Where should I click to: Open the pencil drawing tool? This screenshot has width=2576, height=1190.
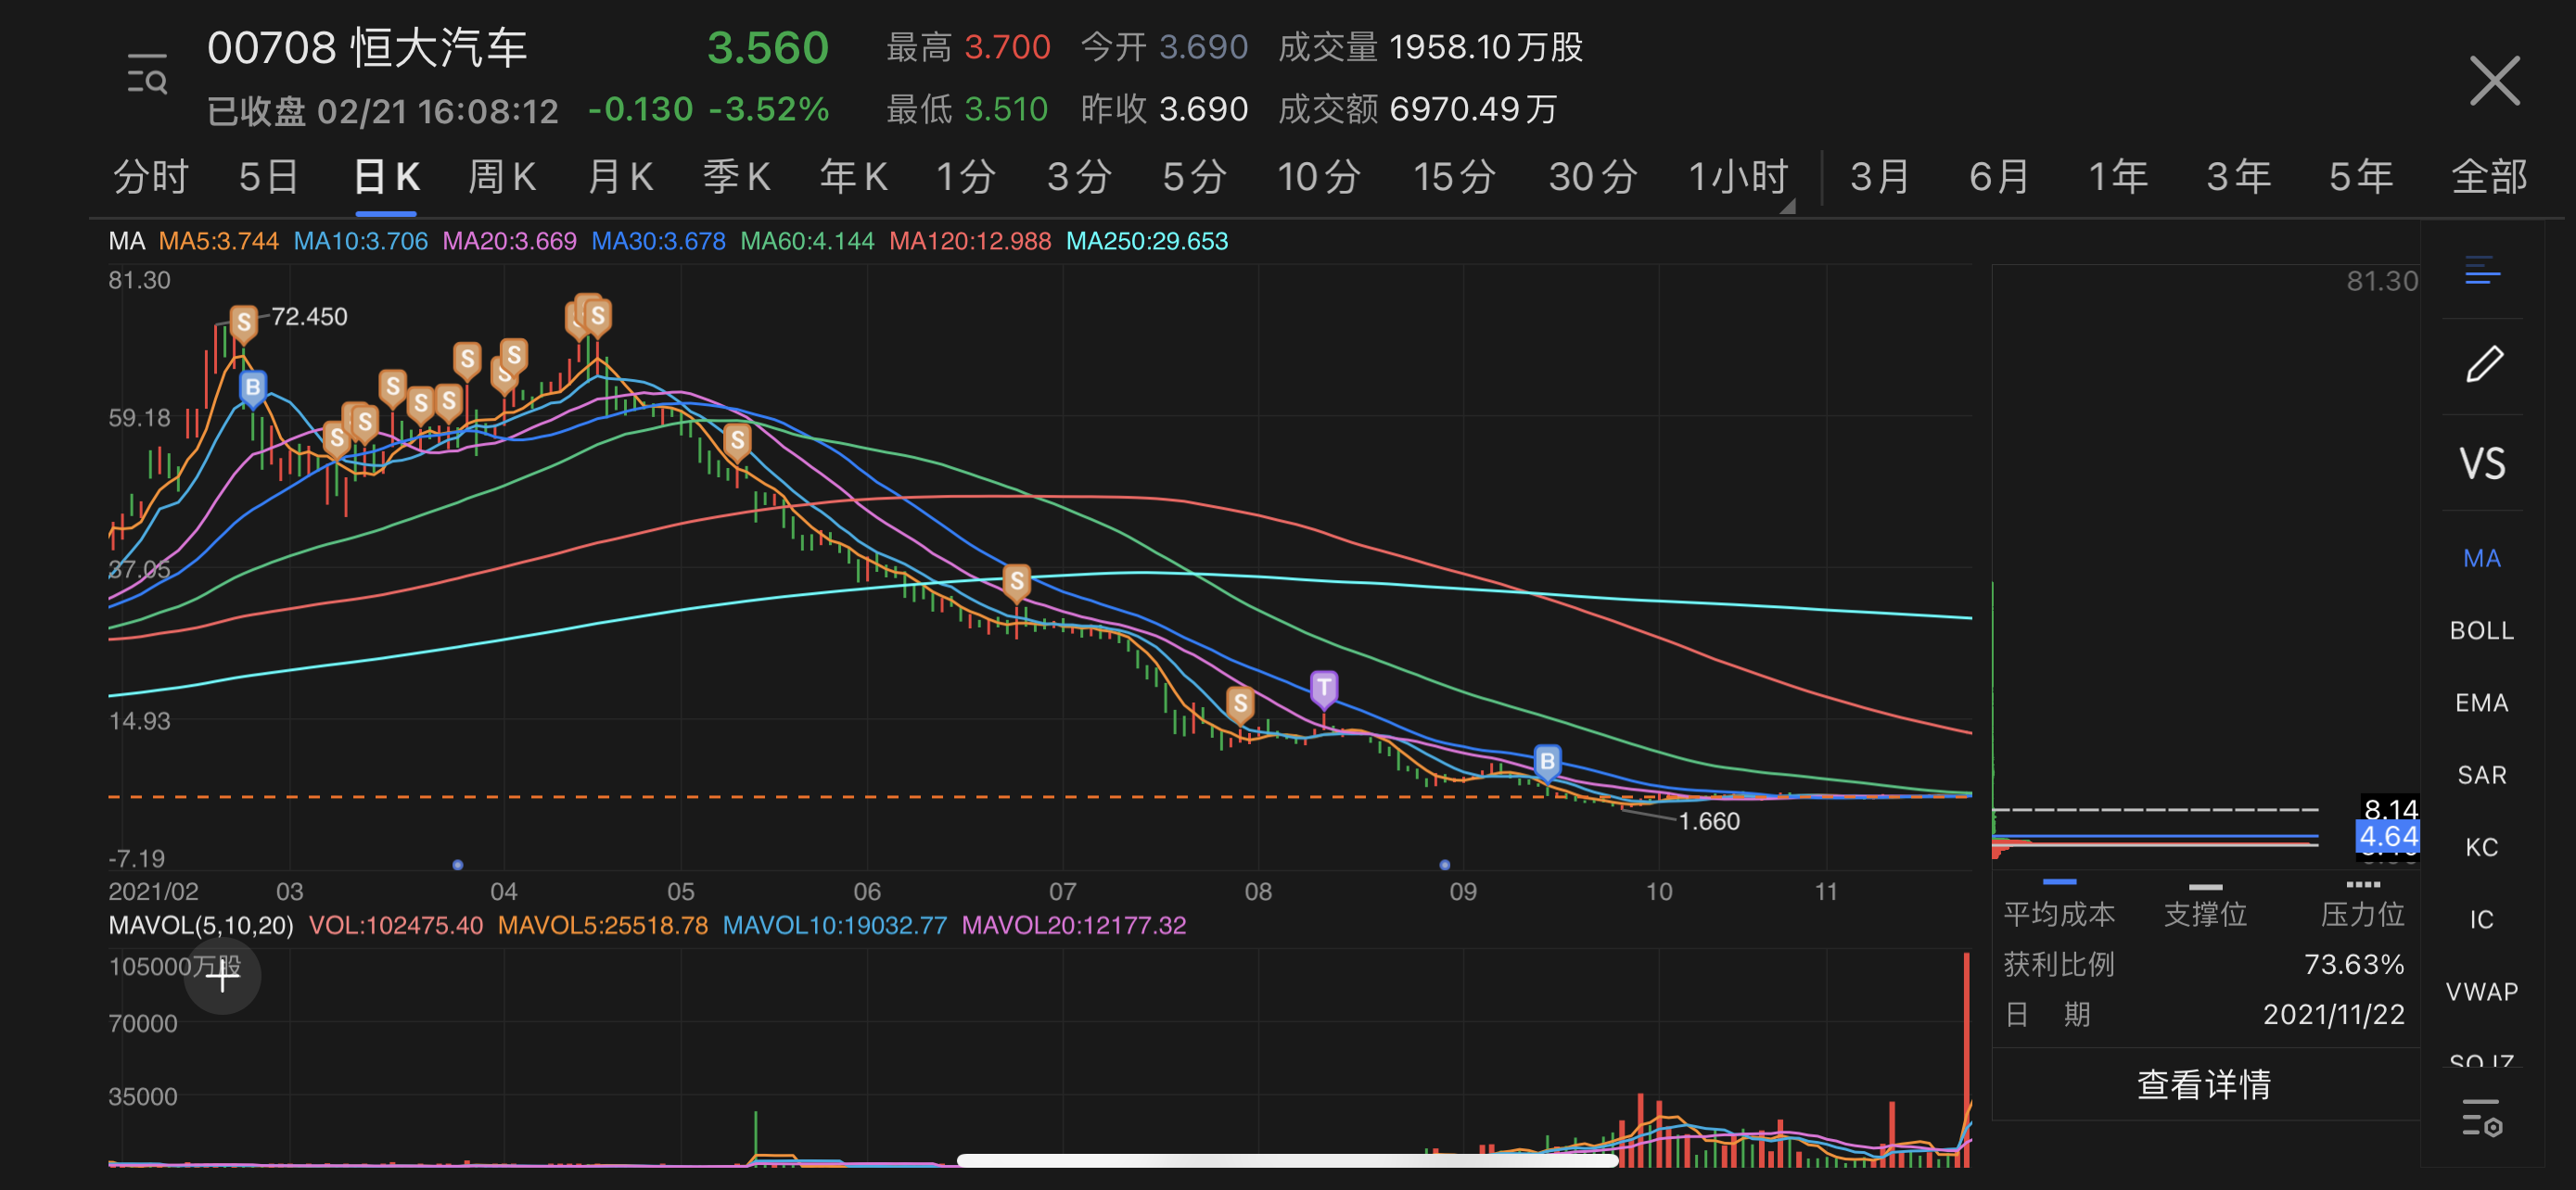[2483, 365]
